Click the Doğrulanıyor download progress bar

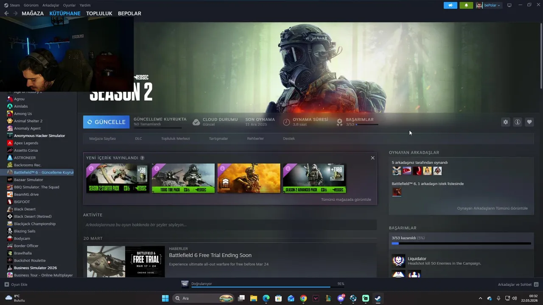click(x=268, y=287)
